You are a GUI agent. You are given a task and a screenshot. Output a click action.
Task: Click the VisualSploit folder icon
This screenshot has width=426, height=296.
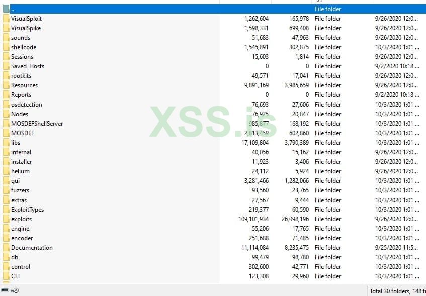[x=6, y=19]
